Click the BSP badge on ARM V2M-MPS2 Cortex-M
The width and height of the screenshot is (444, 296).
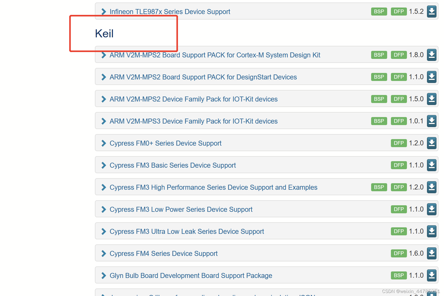click(x=379, y=55)
